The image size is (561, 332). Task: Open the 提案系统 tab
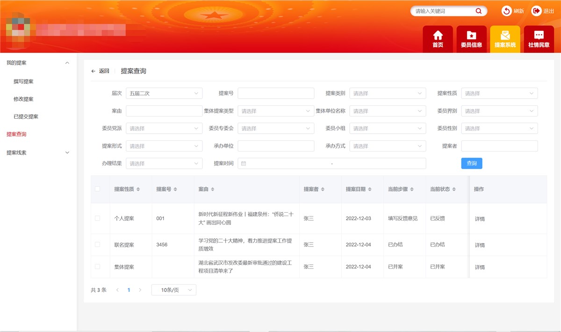pyautogui.click(x=505, y=39)
